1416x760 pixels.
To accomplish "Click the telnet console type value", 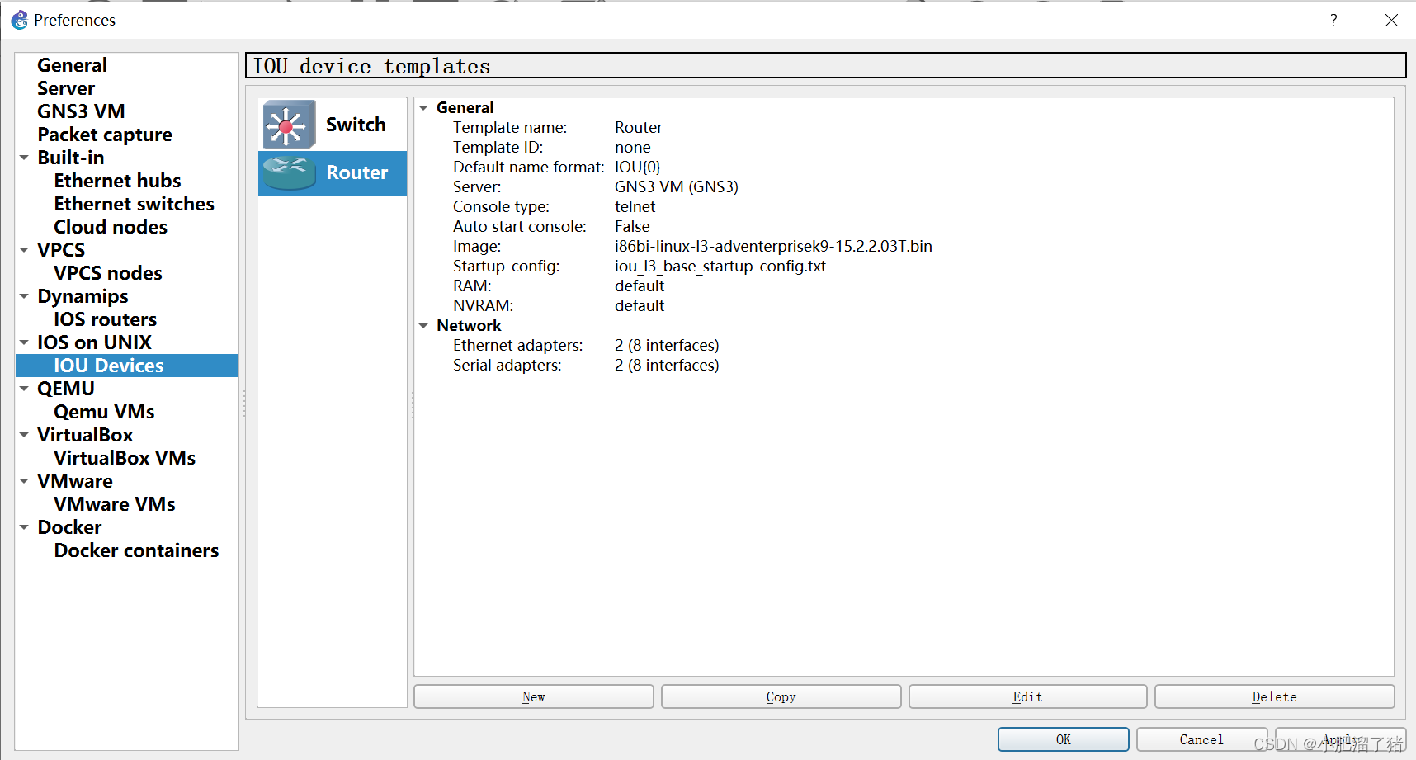I will (x=635, y=207).
